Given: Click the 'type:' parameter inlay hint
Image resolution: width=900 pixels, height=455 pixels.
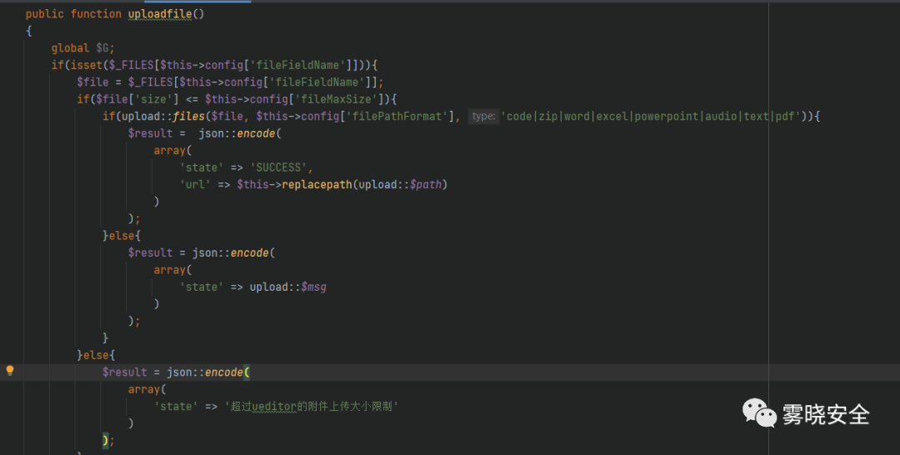Looking at the screenshot, I should pyautogui.click(x=483, y=117).
